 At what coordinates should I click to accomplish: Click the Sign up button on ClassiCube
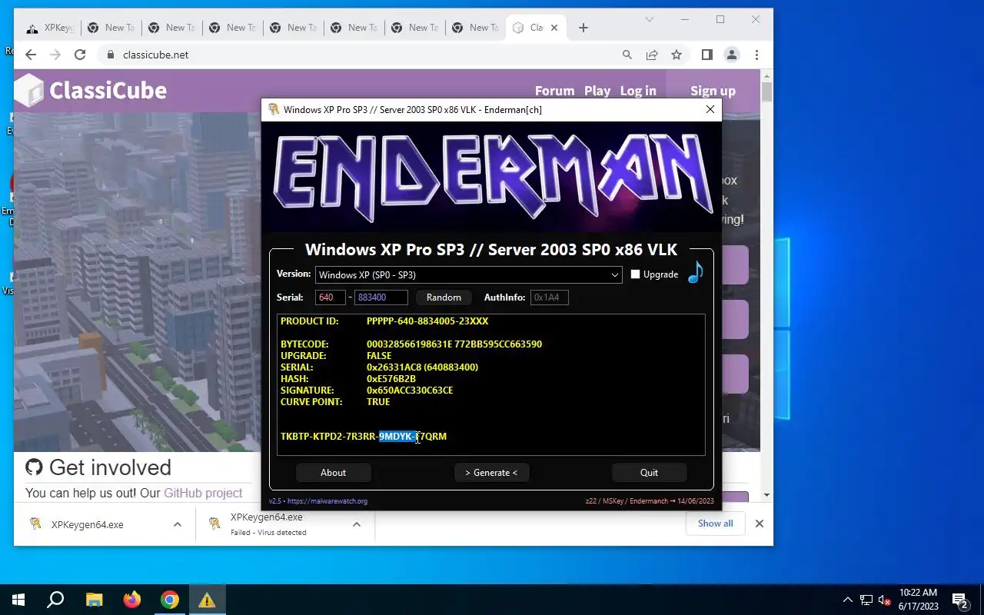coord(713,91)
